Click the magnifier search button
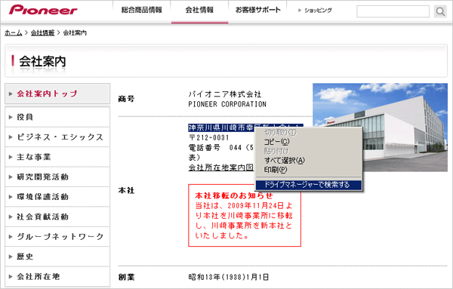The width and height of the screenshot is (453, 289). 440,11
